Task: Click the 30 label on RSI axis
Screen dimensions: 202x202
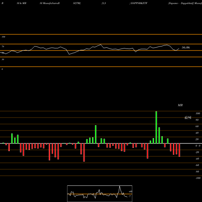Action: pos(3,59)
